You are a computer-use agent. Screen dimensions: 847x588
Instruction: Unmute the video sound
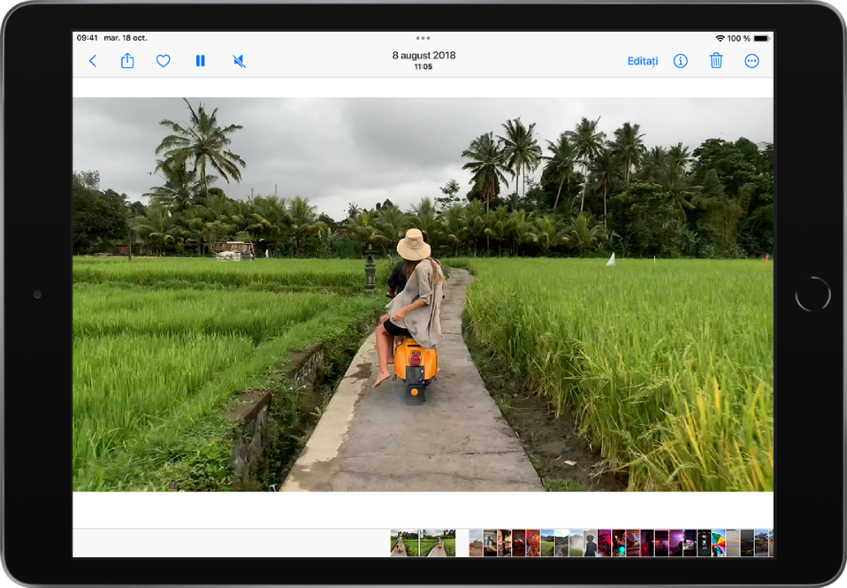point(239,61)
